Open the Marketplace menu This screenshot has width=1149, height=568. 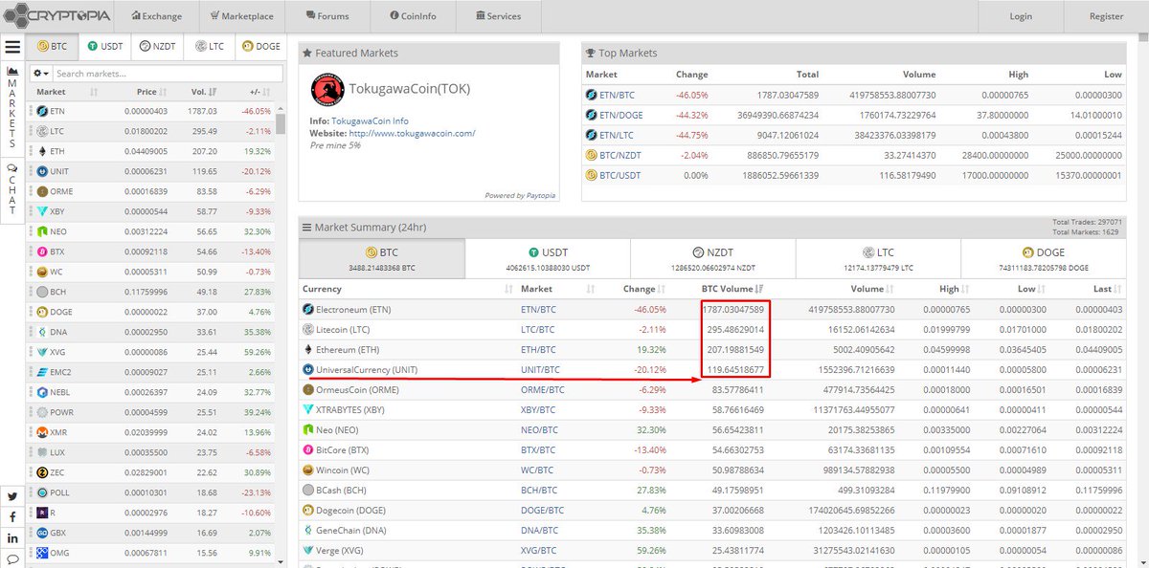click(240, 16)
